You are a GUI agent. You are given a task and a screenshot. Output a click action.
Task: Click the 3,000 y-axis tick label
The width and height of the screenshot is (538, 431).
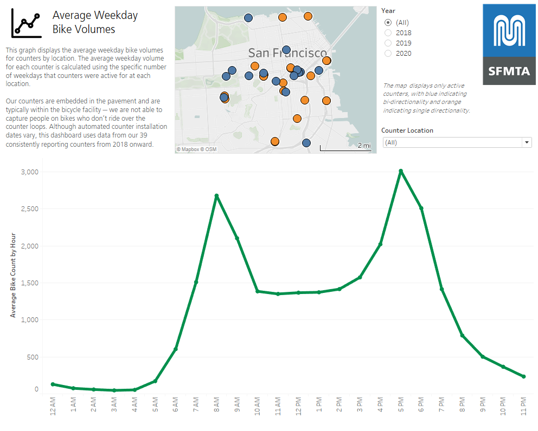(x=29, y=172)
